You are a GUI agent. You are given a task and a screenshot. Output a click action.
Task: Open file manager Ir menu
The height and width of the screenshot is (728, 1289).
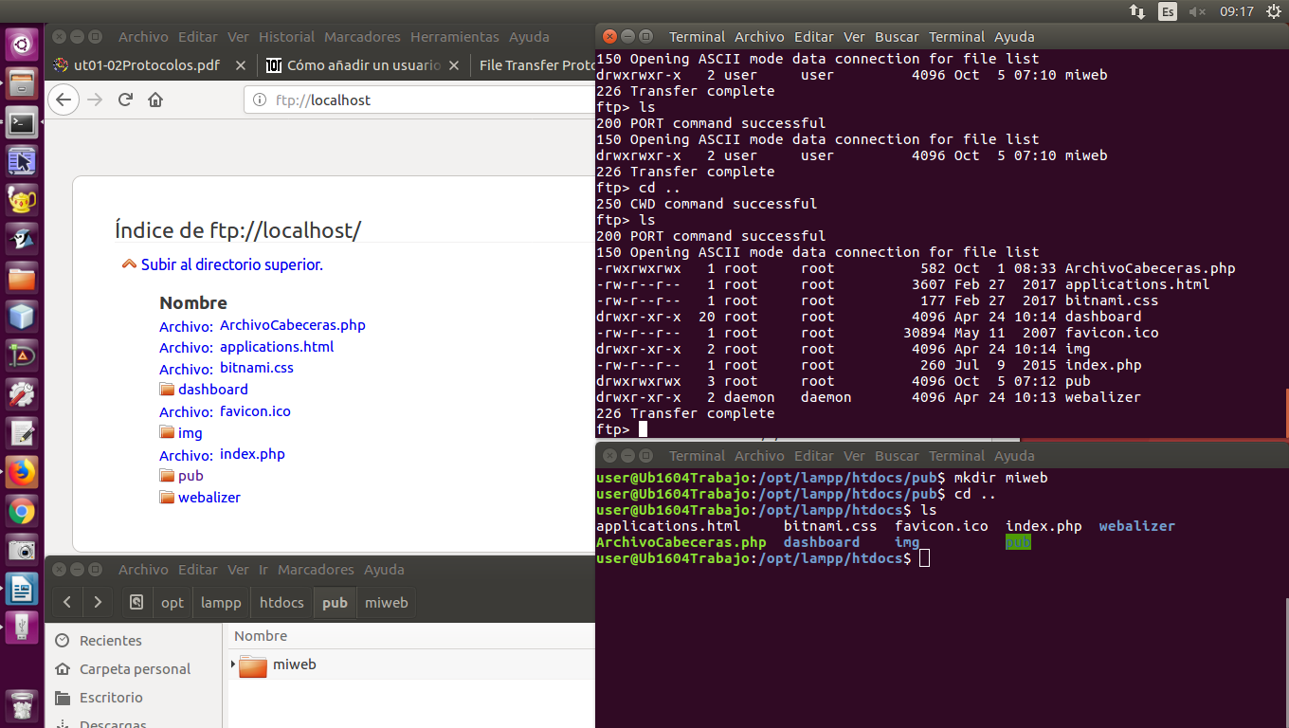pyautogui.click(x=263, y=570)
